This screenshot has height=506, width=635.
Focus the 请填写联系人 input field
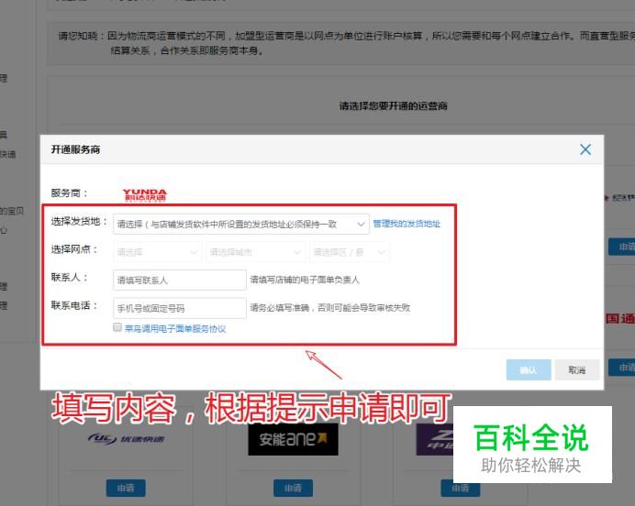point(180,280)
